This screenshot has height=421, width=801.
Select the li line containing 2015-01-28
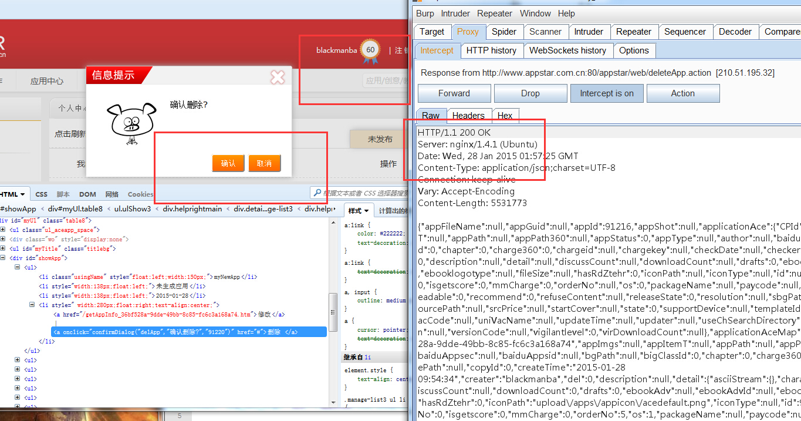point(122,295)
